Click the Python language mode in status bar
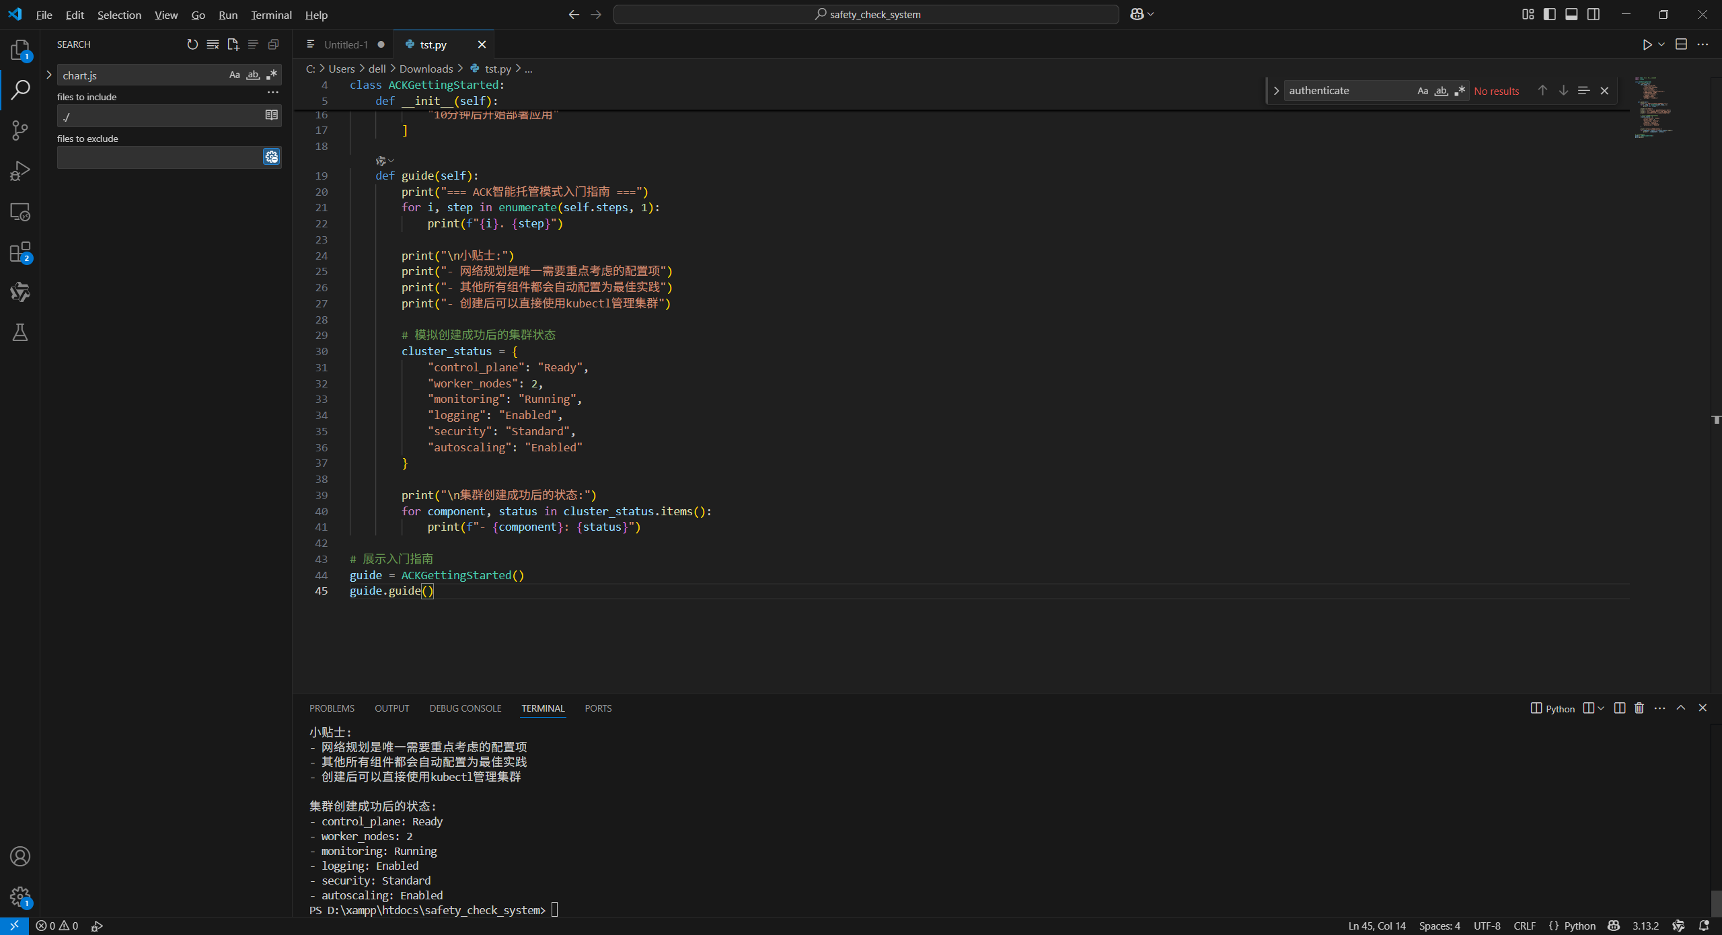The width and height of the screenshot is (1722, 935). point(1579,926)
